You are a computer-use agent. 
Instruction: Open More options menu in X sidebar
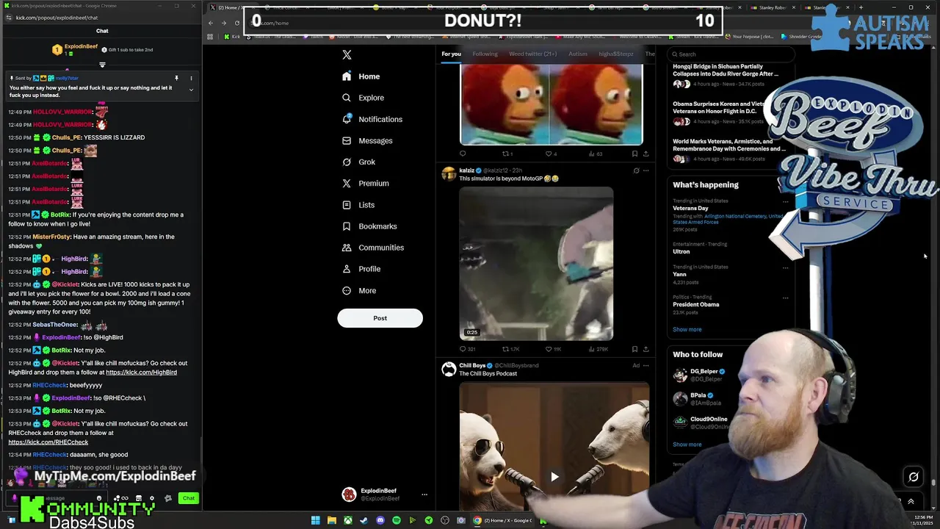click(359, 290)
